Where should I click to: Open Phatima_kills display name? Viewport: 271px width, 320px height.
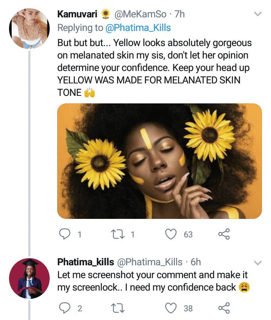[86, 262]
